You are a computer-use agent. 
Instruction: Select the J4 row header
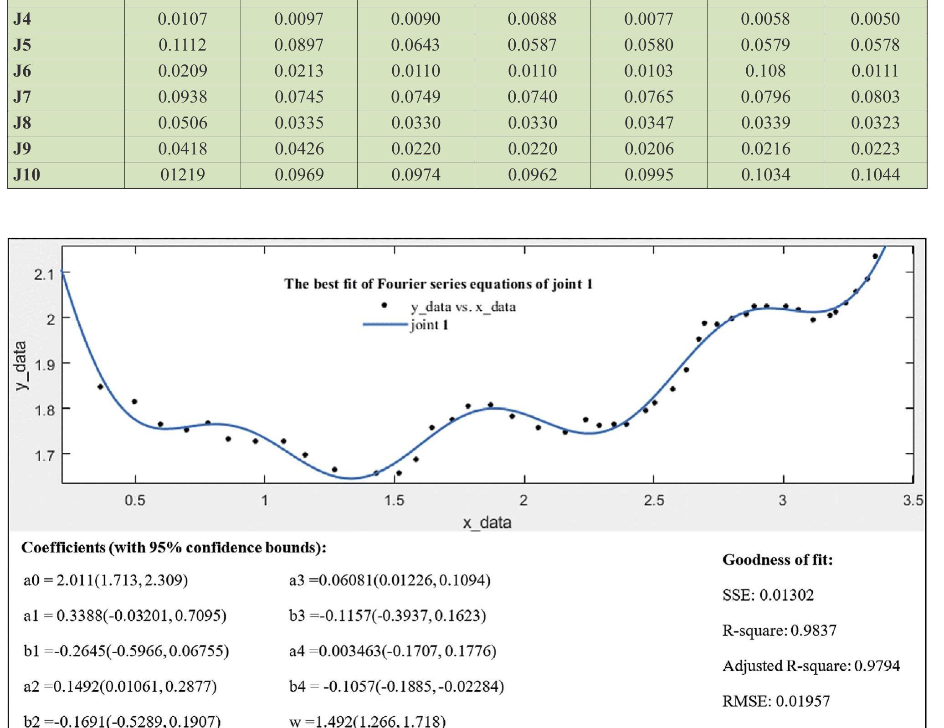(x=22, y=19)
